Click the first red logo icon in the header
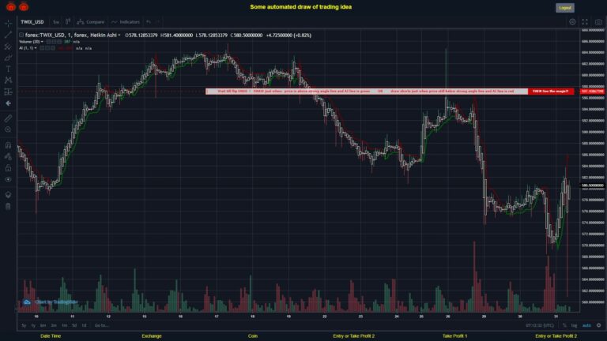The image size is (607, 341). pyautogui.click(x=11, y=6)
